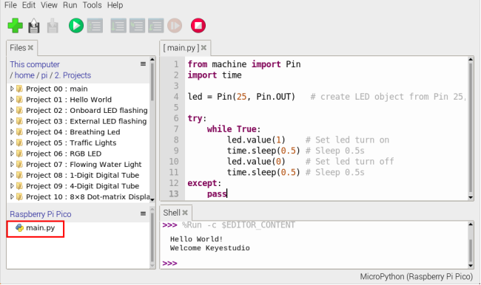Click the Shell prompt input line

(x=314, y=263)
